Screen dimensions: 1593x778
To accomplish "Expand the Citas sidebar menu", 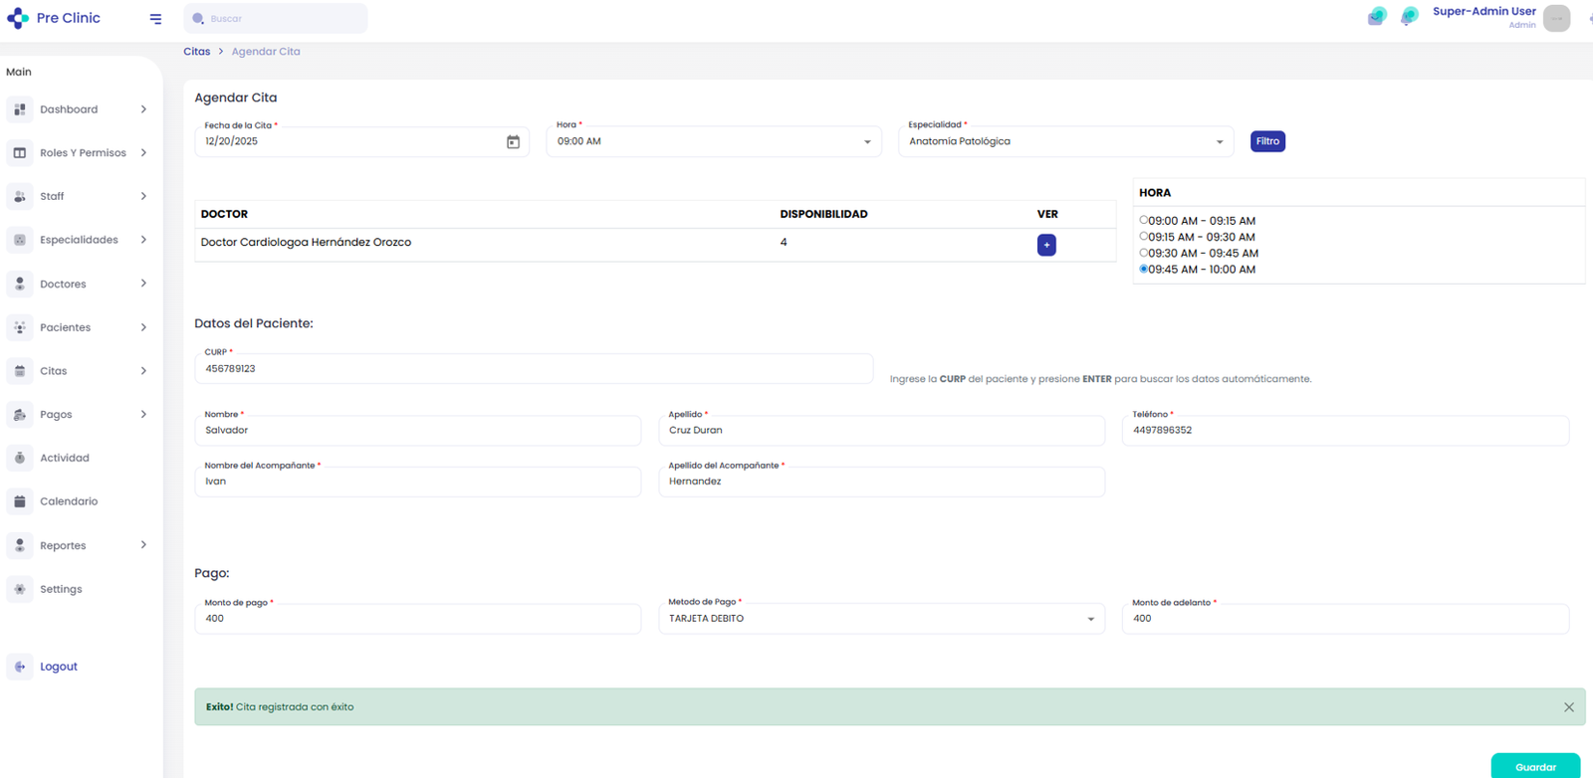I will click(78, 371).
